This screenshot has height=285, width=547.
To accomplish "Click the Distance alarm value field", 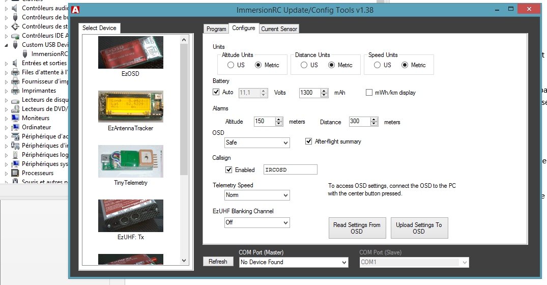I will point(359,121).
